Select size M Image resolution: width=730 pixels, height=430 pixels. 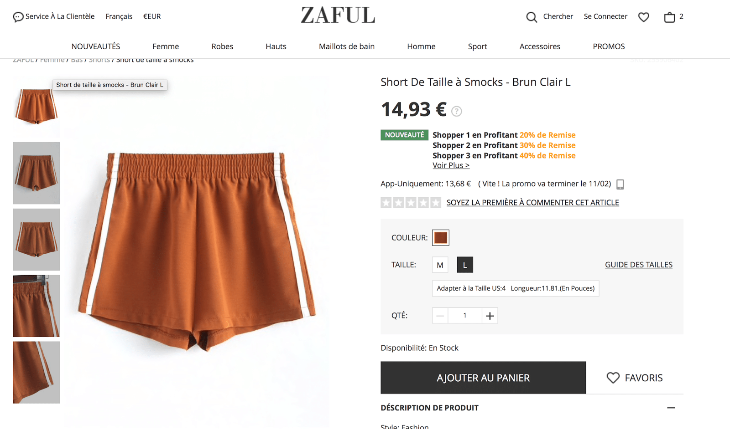pyautogui.click(x=440, y=265)
